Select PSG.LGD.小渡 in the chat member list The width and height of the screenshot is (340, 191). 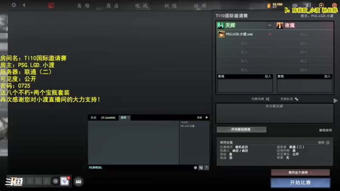click(x=187, y=126)
